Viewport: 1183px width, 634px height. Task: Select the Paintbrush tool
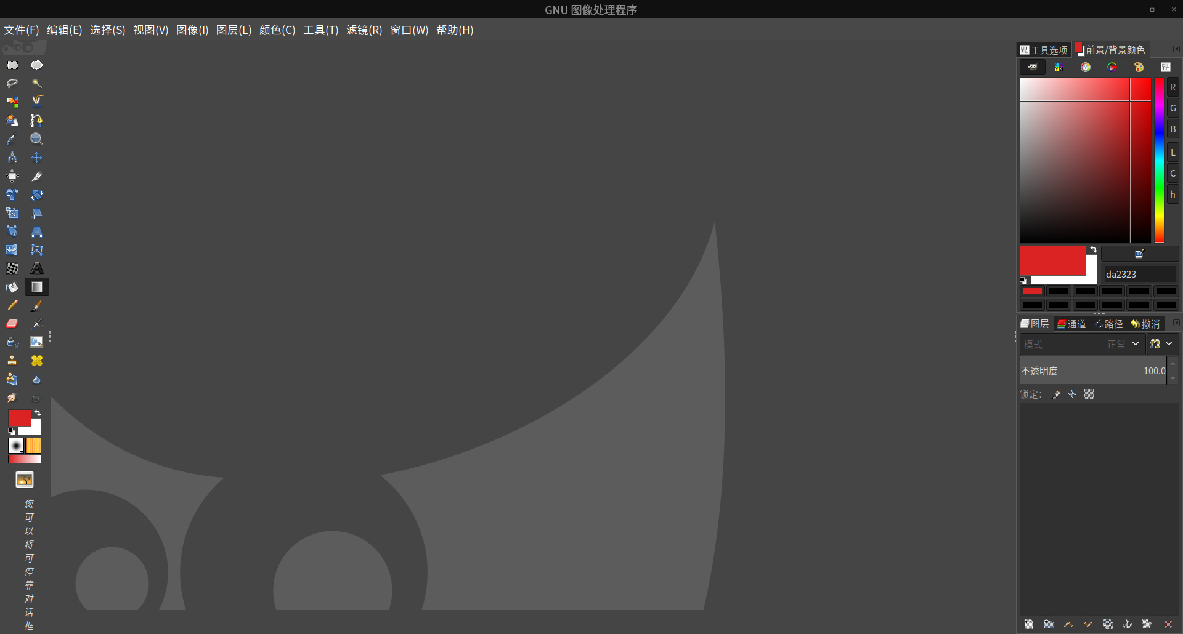(37, 305)
